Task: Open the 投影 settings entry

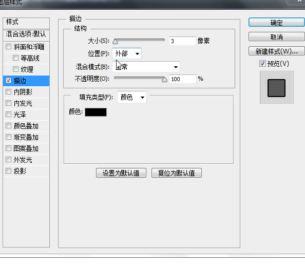Action: point(20,171)
